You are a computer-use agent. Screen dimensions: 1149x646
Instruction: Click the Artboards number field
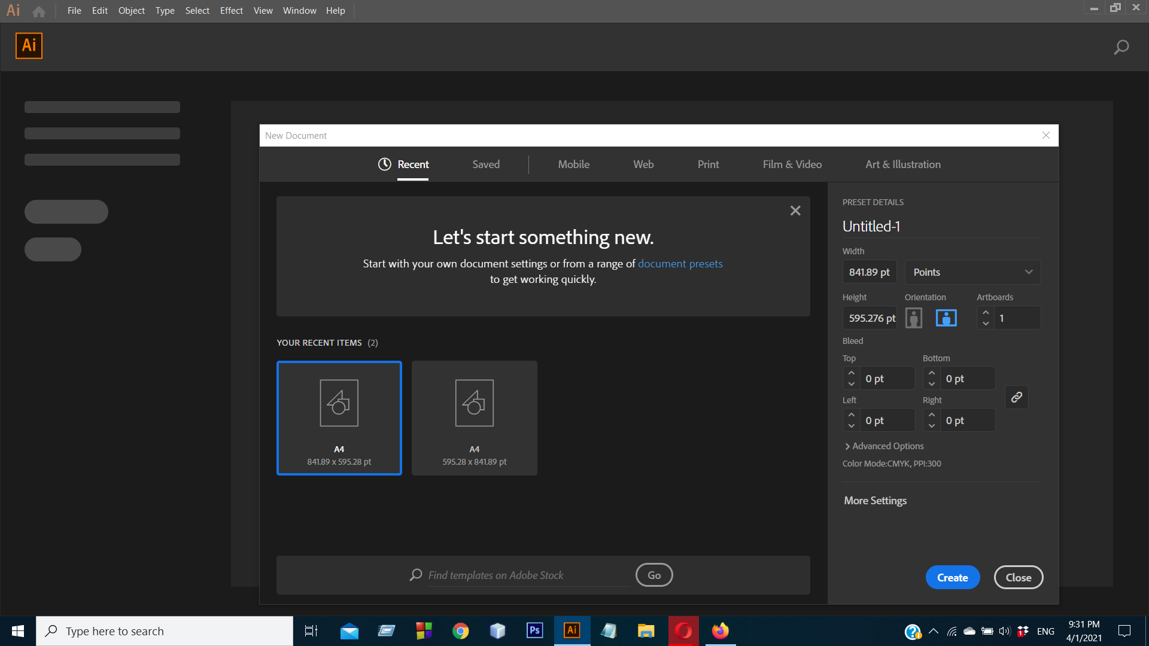pyautogui.click(x=1017, y=318)
